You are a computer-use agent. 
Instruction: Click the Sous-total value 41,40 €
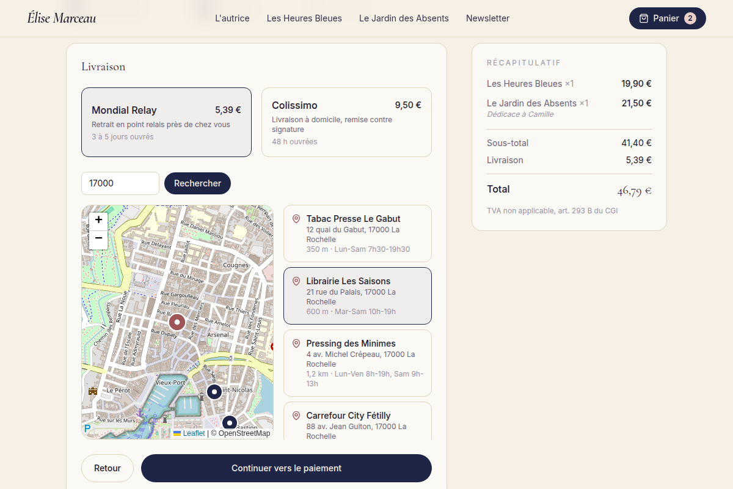coord(636,143)
